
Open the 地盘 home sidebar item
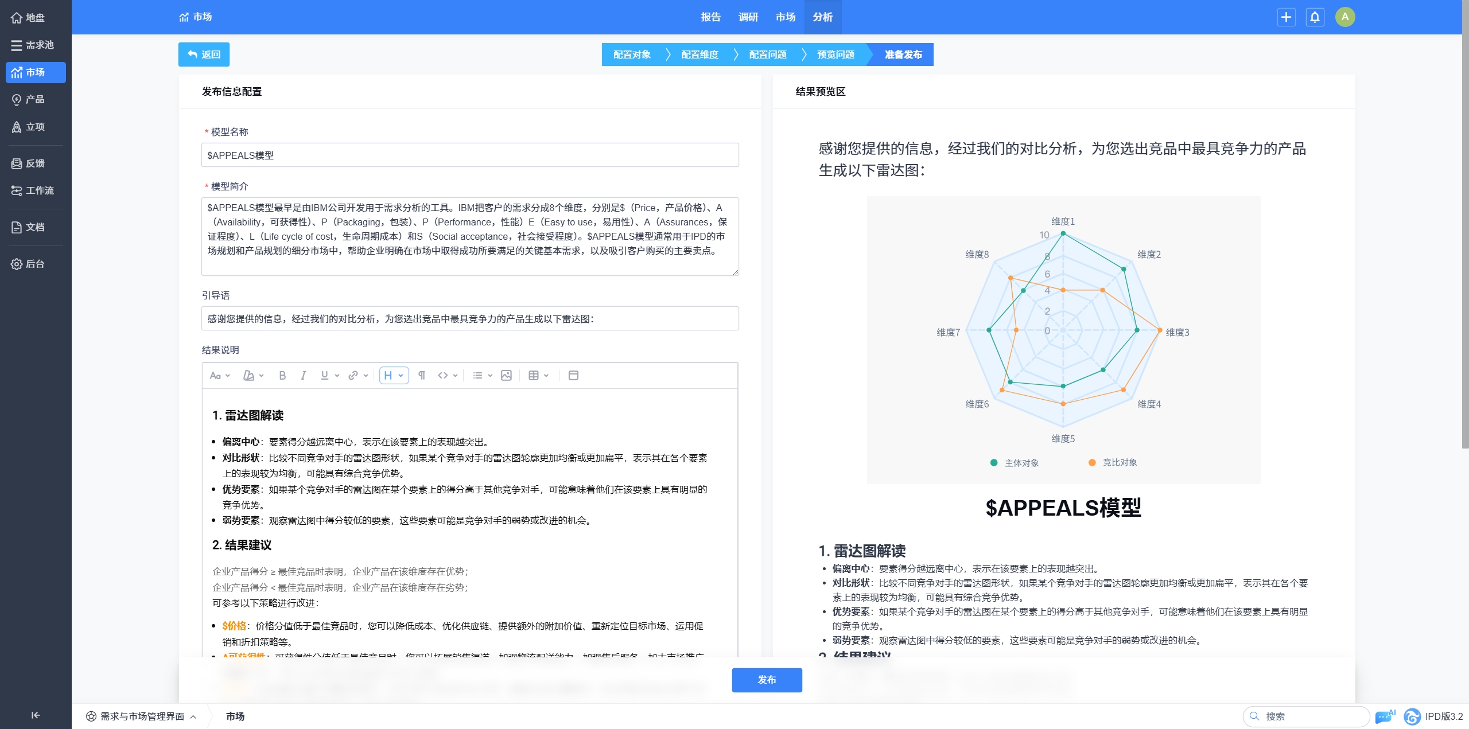coord(34,17)
